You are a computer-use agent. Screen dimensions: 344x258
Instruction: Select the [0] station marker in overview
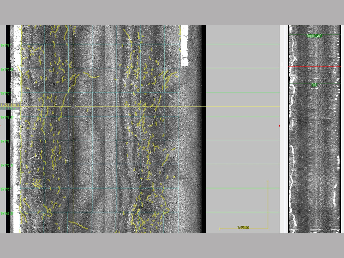314,85
